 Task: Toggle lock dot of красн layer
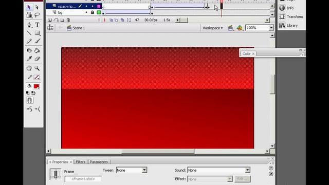[x=93, y=6]
